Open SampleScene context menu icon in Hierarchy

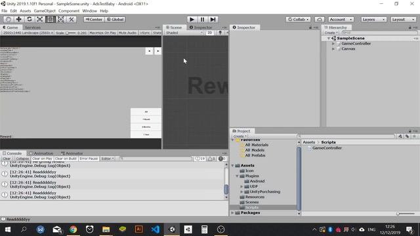pos(415,38)
